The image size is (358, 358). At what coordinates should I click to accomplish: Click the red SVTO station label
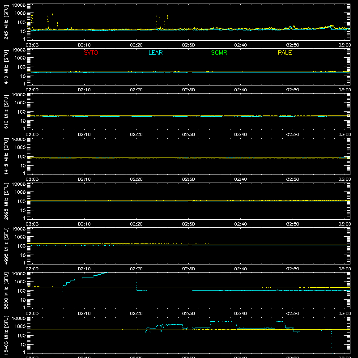point(91,52)
